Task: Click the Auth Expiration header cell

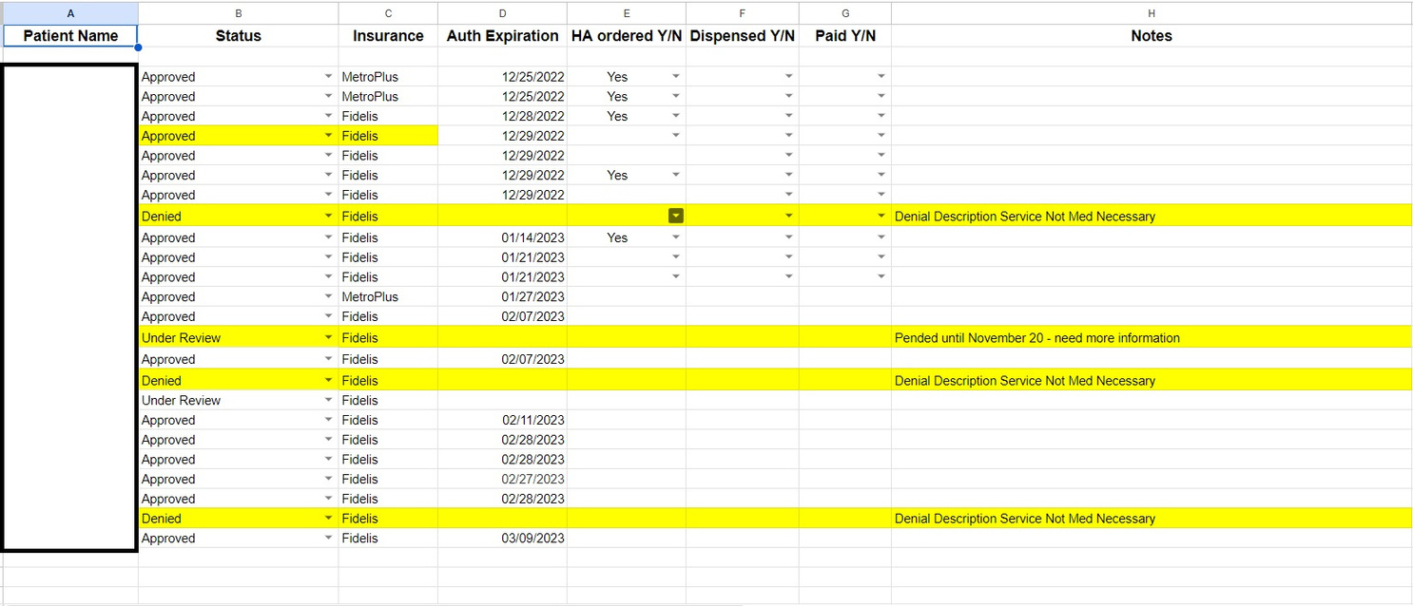Action: [502, 36]
